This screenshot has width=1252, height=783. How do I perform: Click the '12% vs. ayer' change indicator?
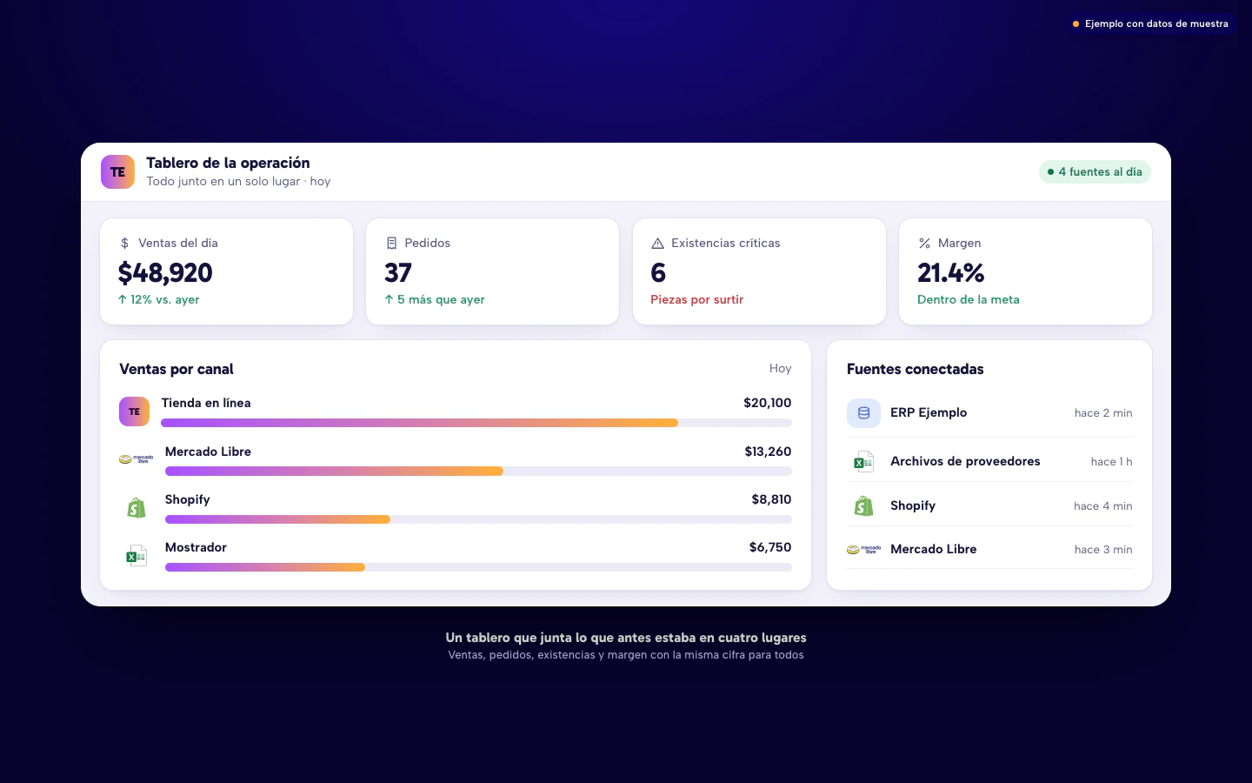(x=159, y=300)
